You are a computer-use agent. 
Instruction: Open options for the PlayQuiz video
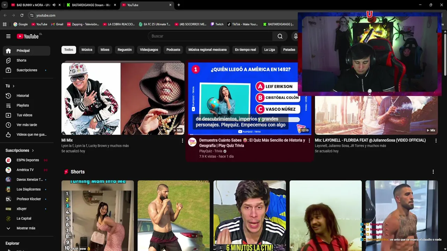[x=309, y=140]
